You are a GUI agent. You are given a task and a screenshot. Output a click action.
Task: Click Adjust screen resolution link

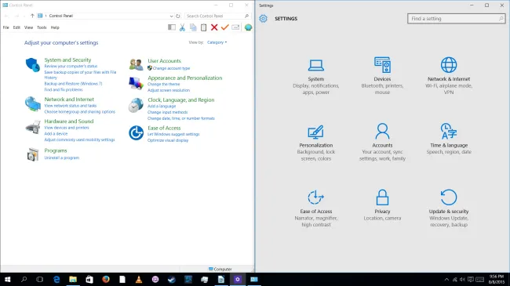point(169,90)
